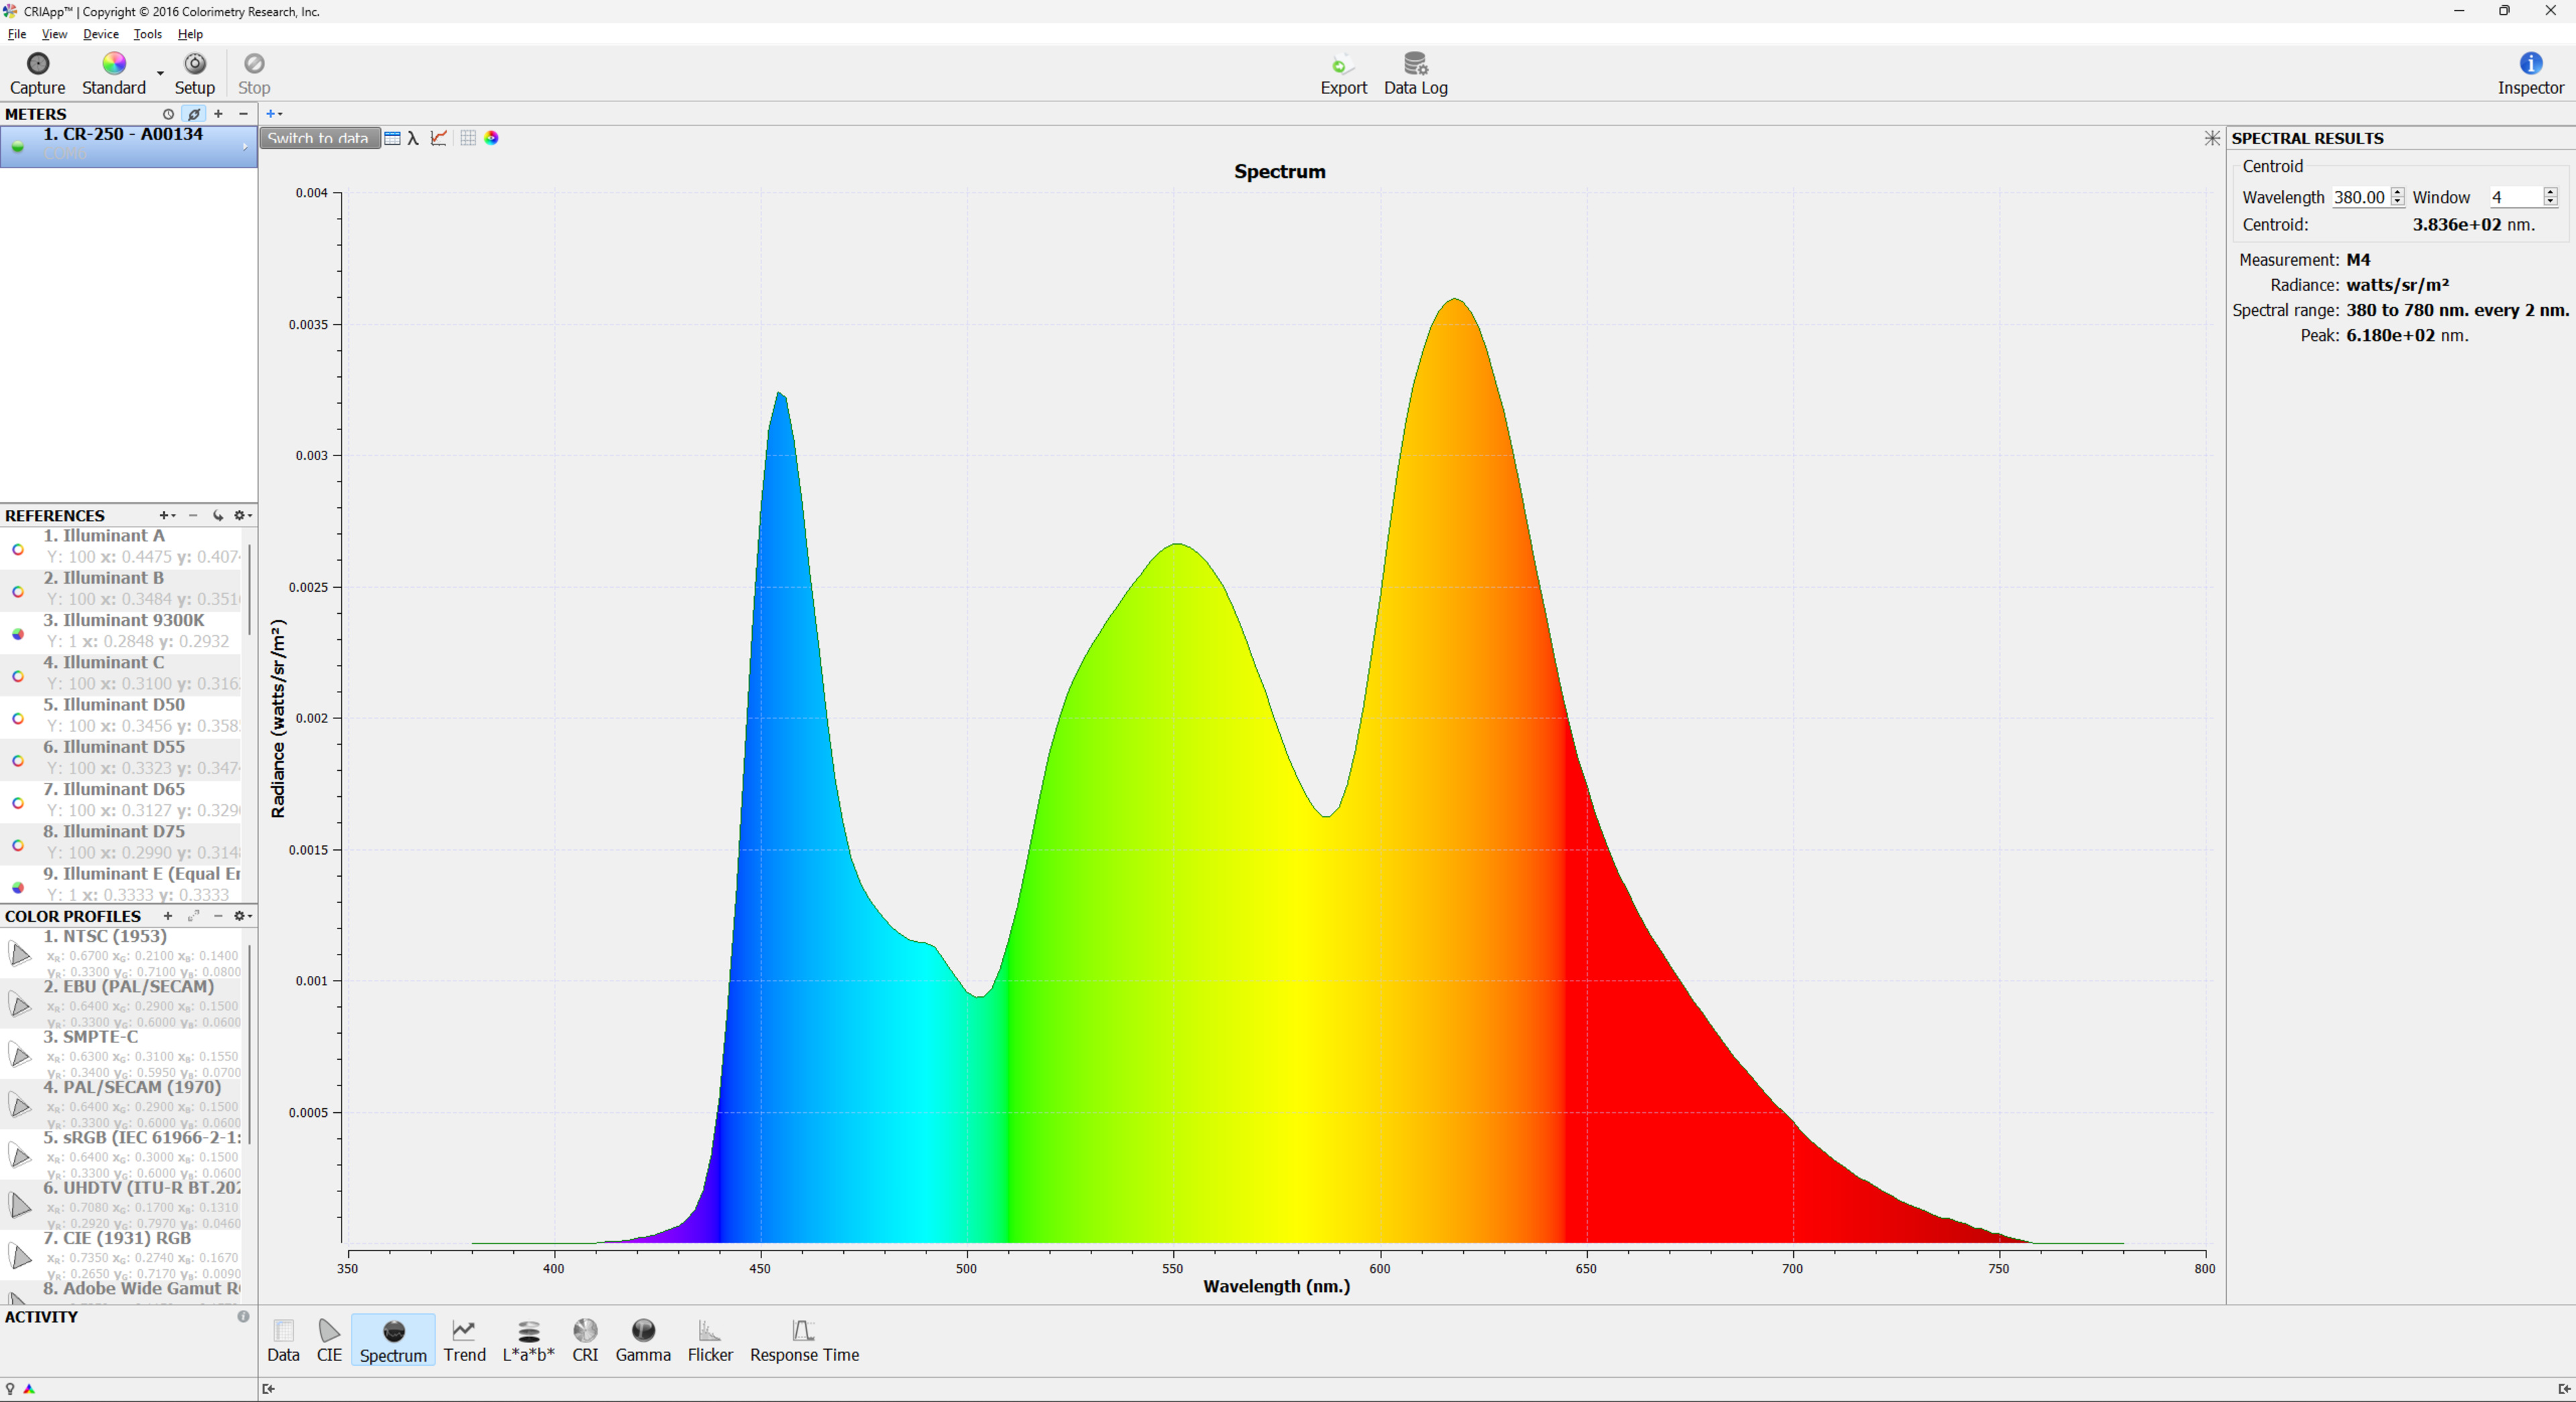The image size is (2576, 1402).
Task: Click the Switch to data button
Action: click(x=318, y=138)
